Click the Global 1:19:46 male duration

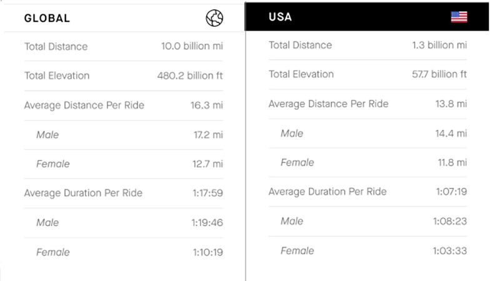207,222
